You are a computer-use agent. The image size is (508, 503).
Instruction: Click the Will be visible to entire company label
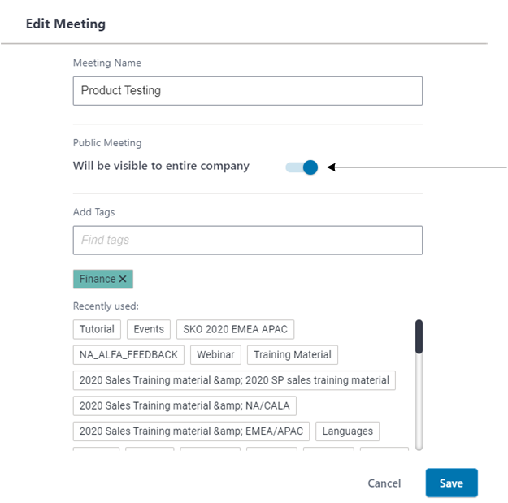tap(161, 167)
